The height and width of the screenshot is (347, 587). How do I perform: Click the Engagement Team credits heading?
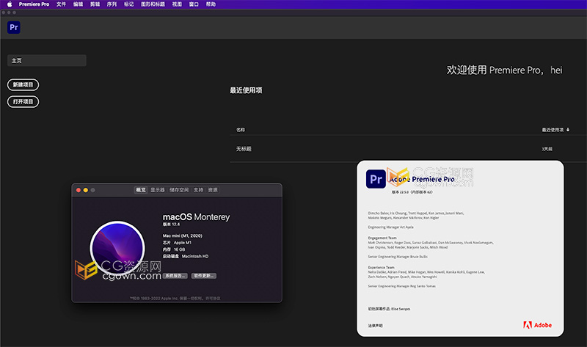(x=382, y=238)
